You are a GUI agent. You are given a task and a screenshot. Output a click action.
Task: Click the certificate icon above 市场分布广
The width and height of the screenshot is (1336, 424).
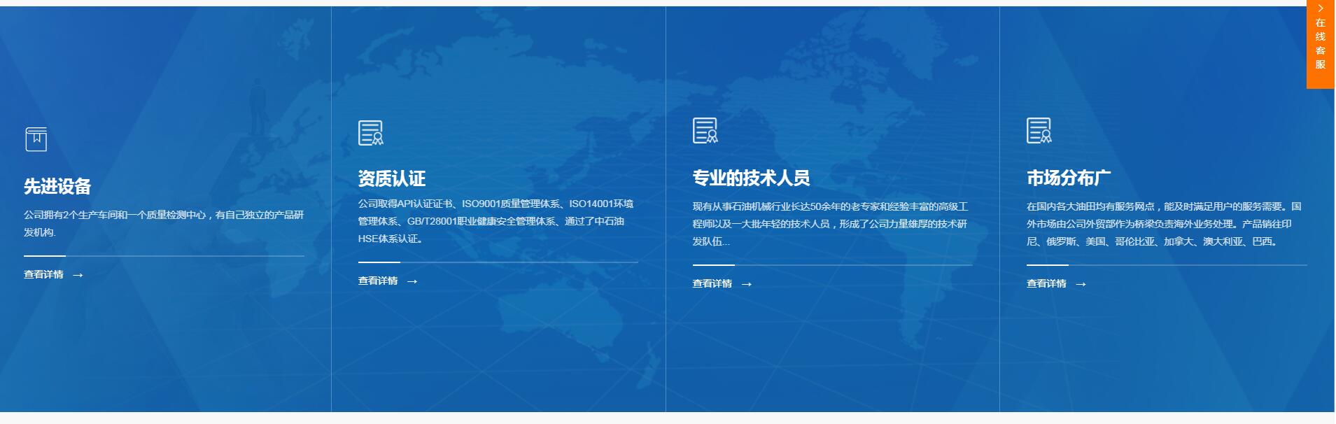1039,131
